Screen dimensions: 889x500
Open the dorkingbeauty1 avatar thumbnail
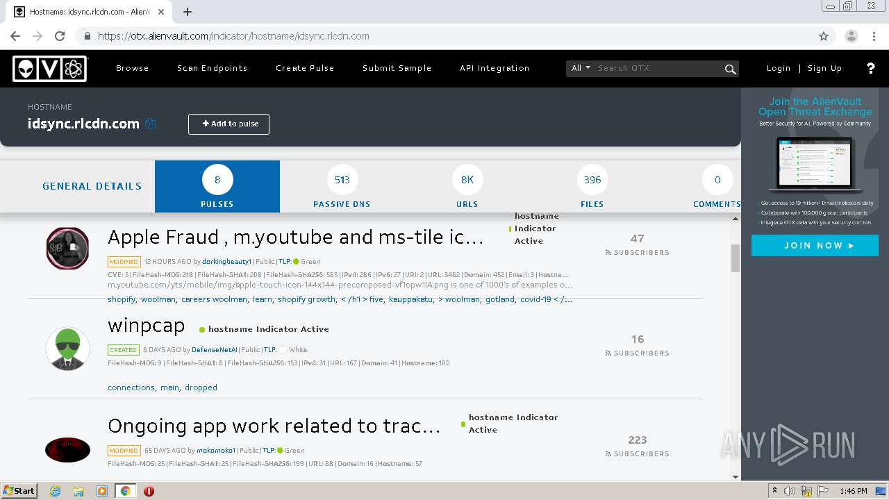(x=67, y=248)
